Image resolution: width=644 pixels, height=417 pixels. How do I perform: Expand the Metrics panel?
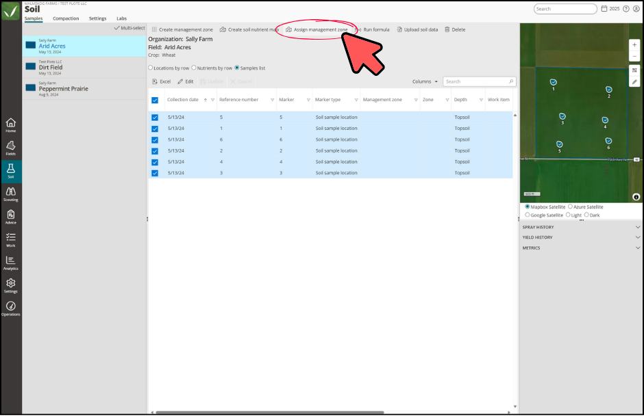(581, 248)
